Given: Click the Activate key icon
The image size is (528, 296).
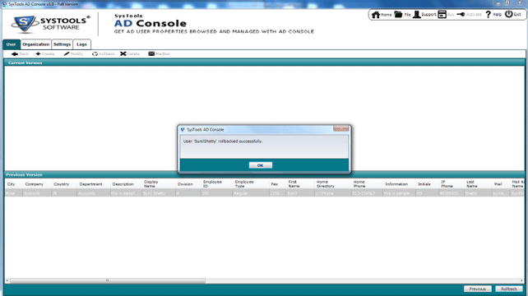Looking at the screenshot, I should point(461,15).
